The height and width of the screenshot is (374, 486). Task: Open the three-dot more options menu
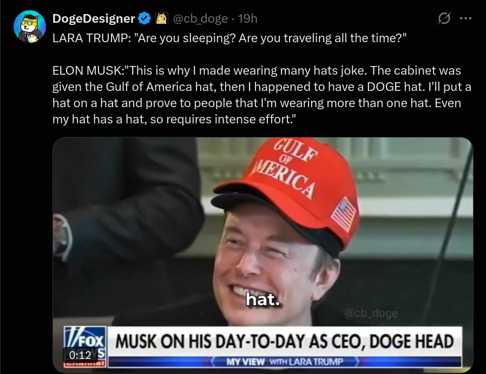click(x=465, y=18)
